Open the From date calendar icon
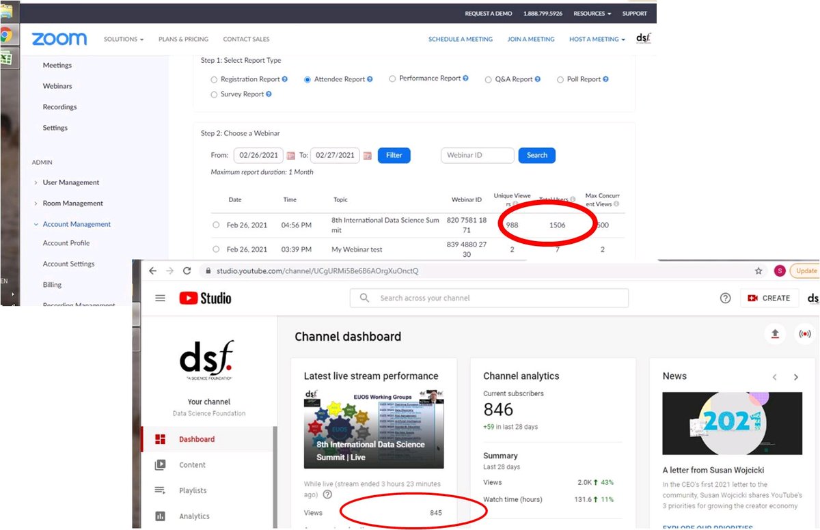820x530 pixels. (290, 156)
